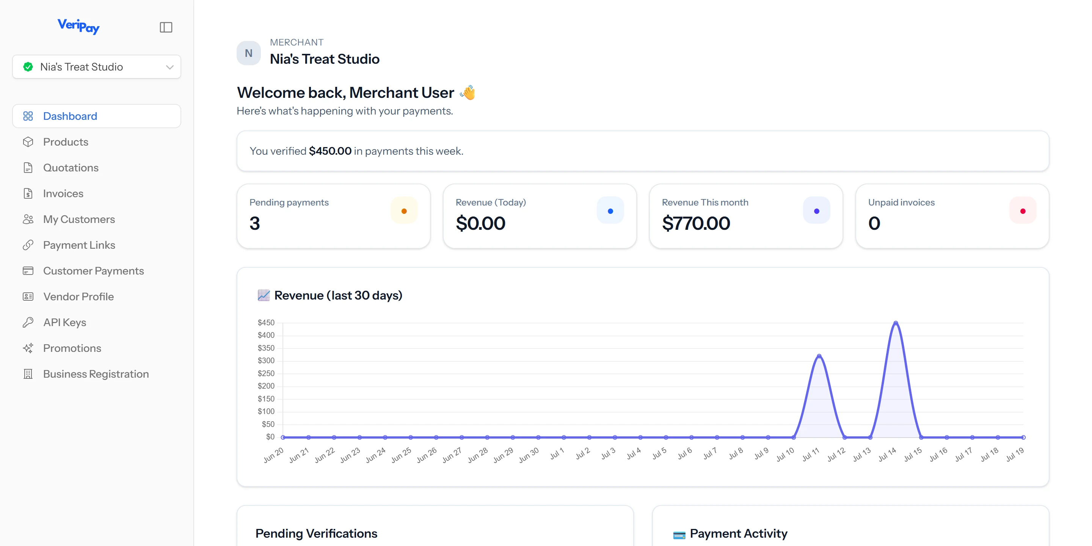Click the Invoices dollar-file icon
The image size is (1092, 546).
pos(28,194)
